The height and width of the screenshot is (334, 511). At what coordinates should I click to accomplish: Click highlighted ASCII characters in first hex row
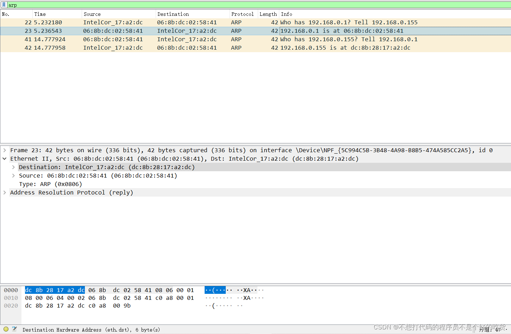pyautogui.click(x=215, y=290)
